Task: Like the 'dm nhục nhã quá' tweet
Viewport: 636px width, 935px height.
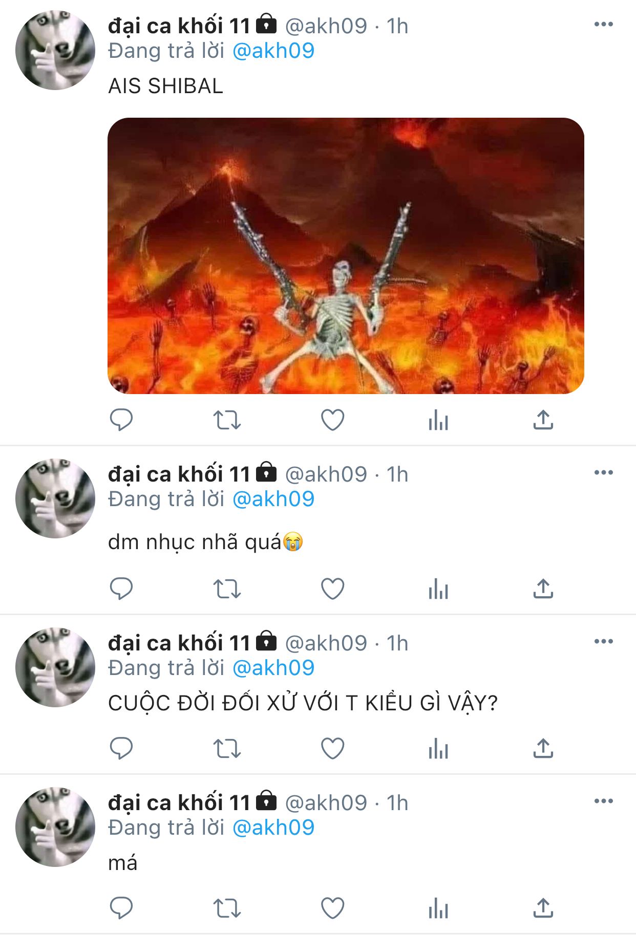Action: [332, 589]
